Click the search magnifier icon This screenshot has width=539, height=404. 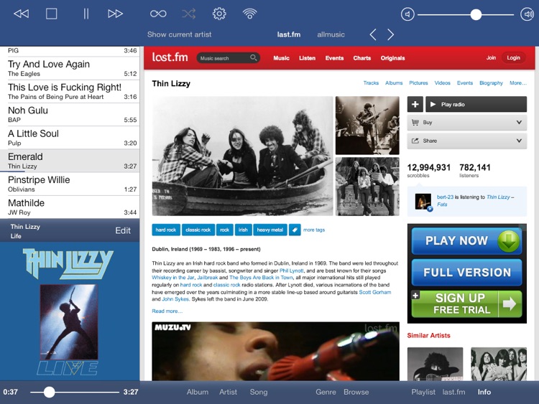click(x=254, y=57)
